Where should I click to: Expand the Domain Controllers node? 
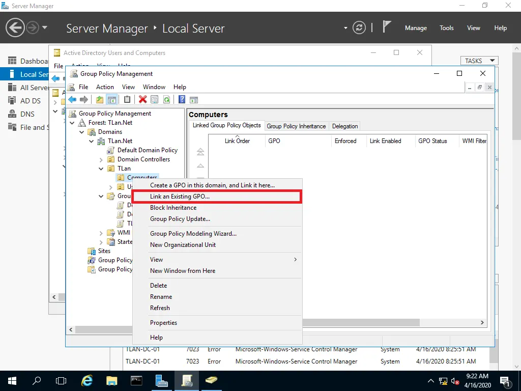[101, 159]
